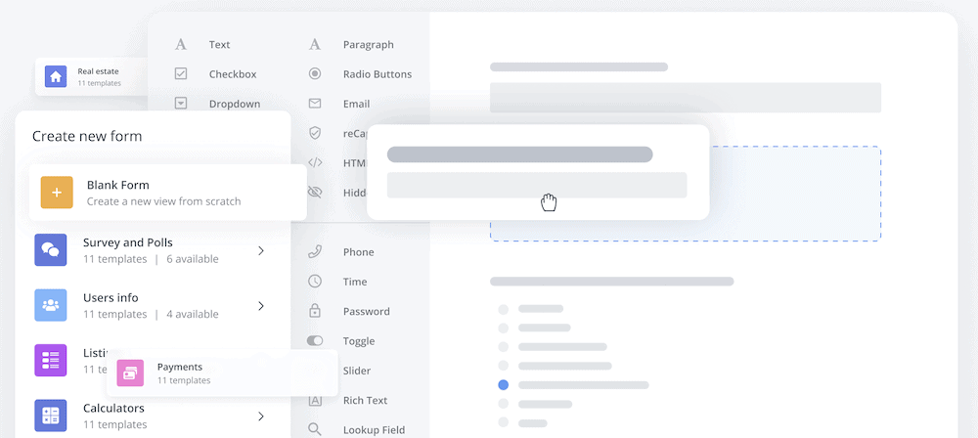Screen dimensions: 978x438
Task: Select the Phone handset icon
Action: click(x=315, y=251)
